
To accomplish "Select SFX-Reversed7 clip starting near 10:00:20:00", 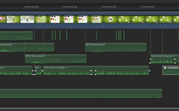I will 55,59.
